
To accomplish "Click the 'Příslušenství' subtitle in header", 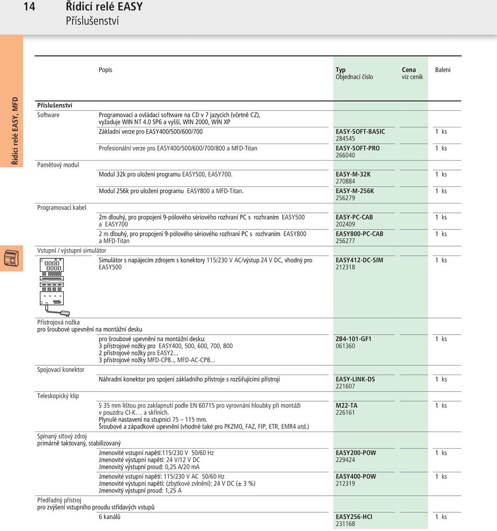I will coord(92,21).
